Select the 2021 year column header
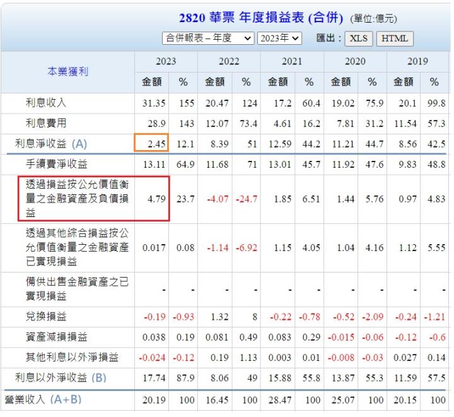Viewport: 454px width, 417px height. (x=292, y=61)
